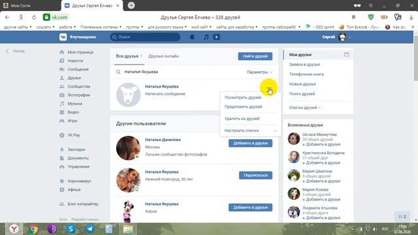Image resolution: width=418 pixels, height=235 pixels.
Task: Click the Игры gamepad icon
Action: 62,121
